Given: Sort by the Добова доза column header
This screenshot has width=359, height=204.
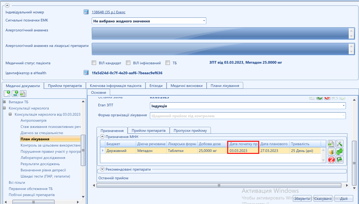Looking at the screenshot, I should click(x=212, y=144).
